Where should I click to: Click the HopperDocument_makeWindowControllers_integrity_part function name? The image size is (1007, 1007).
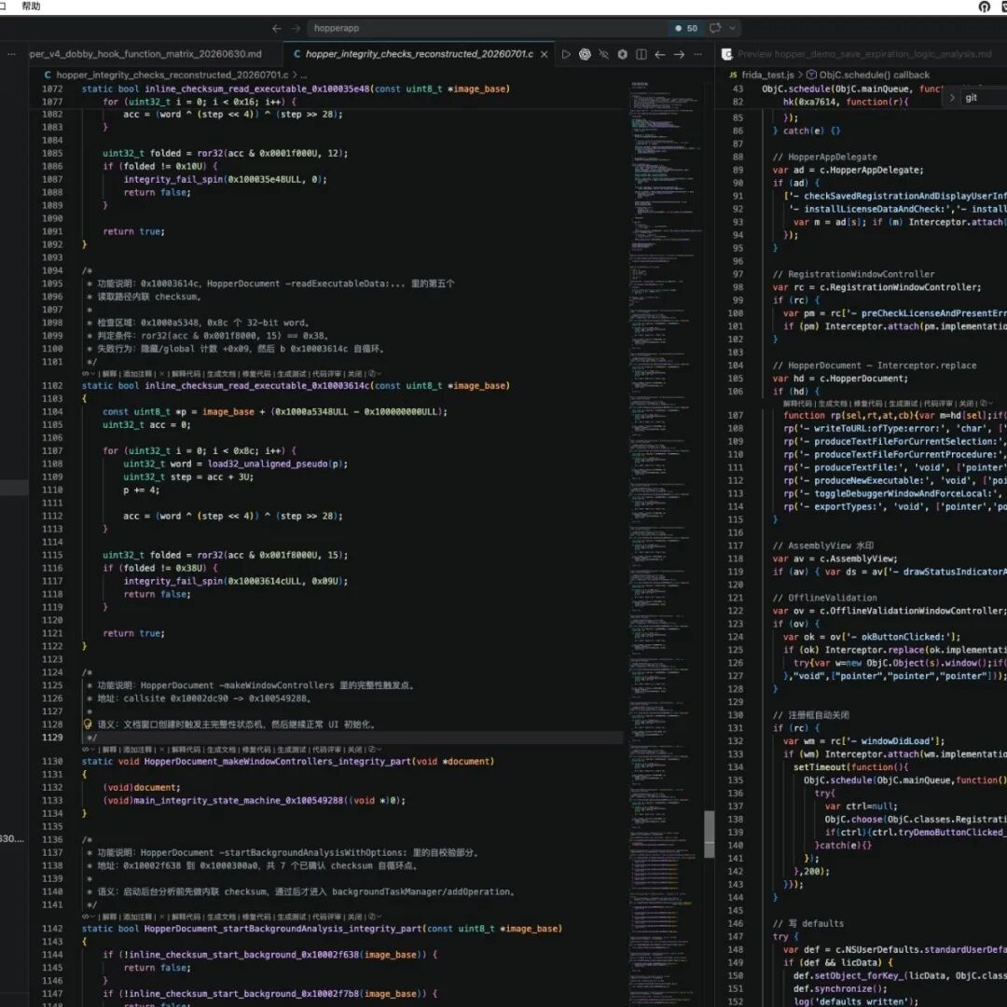pyautogui.click(x=276, y=761)
